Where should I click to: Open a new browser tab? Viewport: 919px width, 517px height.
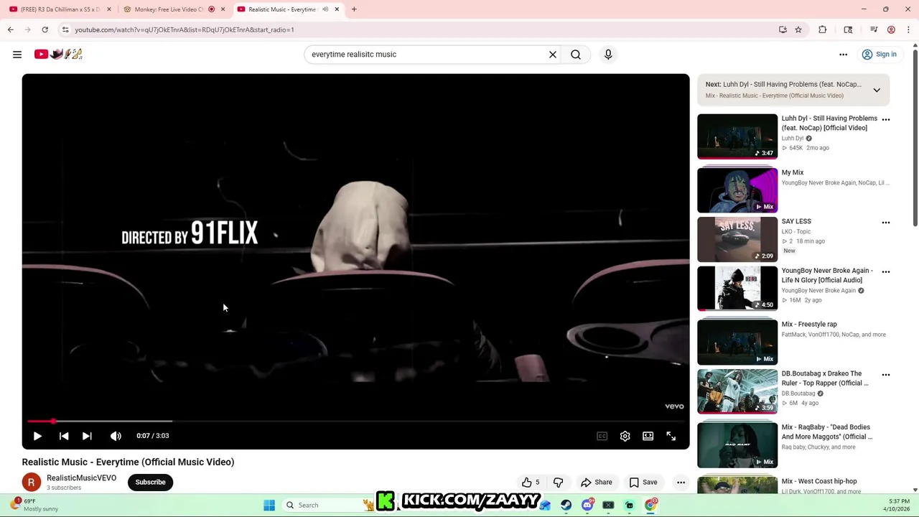tap(354, 9)
